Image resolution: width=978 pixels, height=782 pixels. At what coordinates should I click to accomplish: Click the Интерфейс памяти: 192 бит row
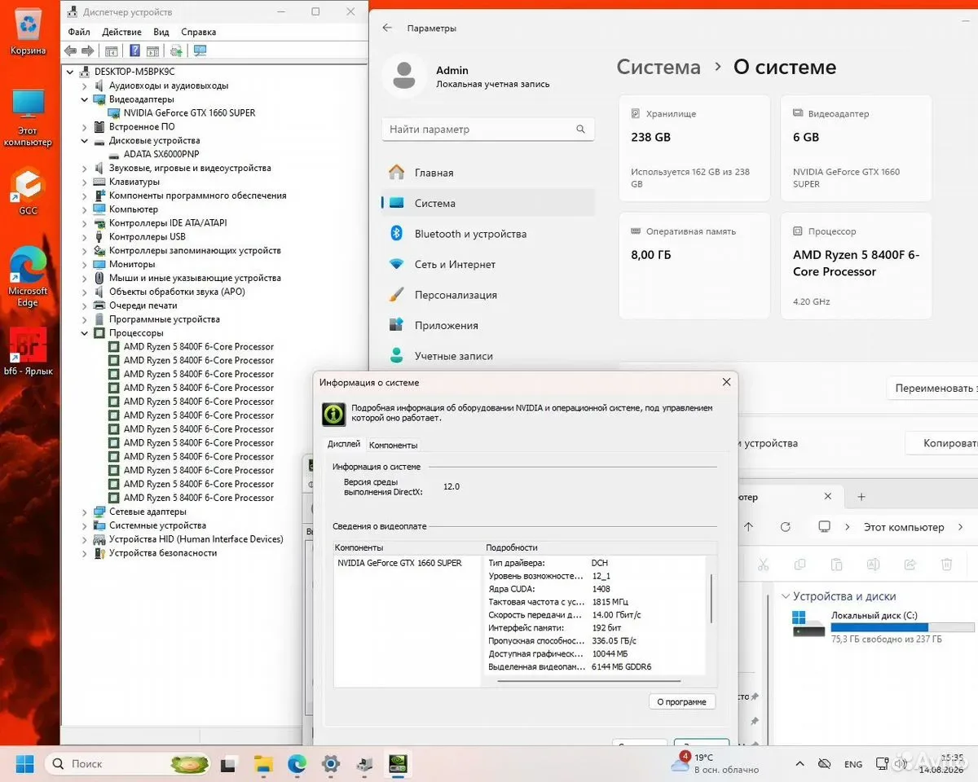click(x=597, y=628)
